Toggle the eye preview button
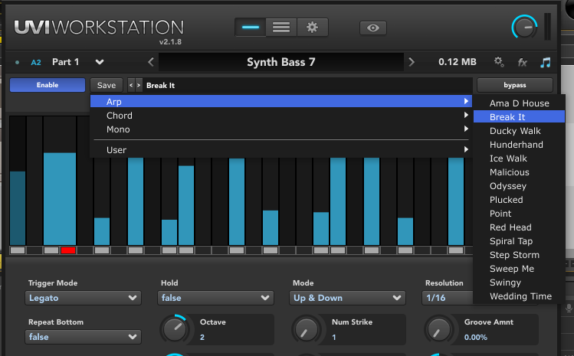This screenshot has height=356, width=574. pos(373,28)
